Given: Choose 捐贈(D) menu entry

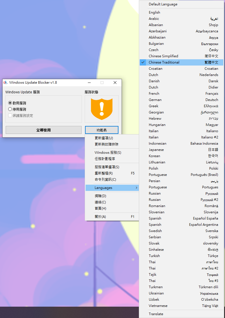Looking at the screenshot, I should (x=112, y=196).
